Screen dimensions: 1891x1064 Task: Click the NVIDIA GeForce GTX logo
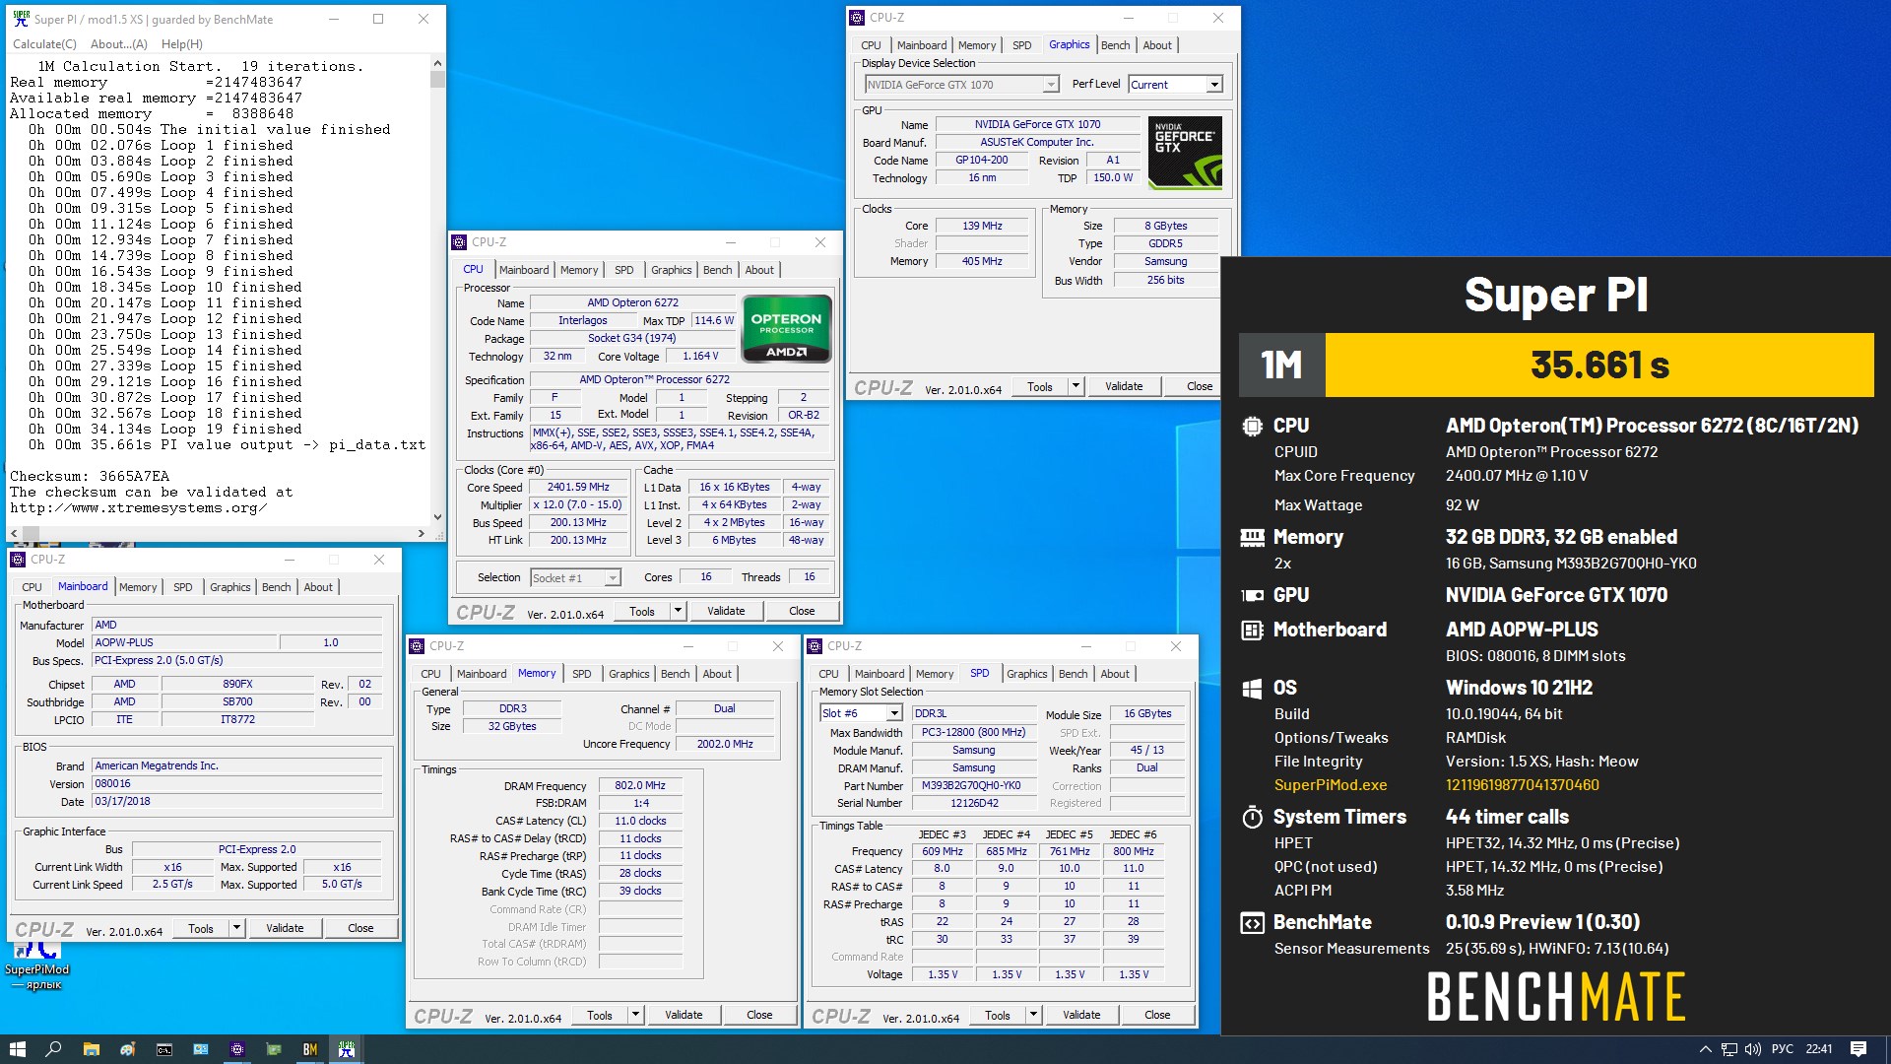[x=1185, y=153]
